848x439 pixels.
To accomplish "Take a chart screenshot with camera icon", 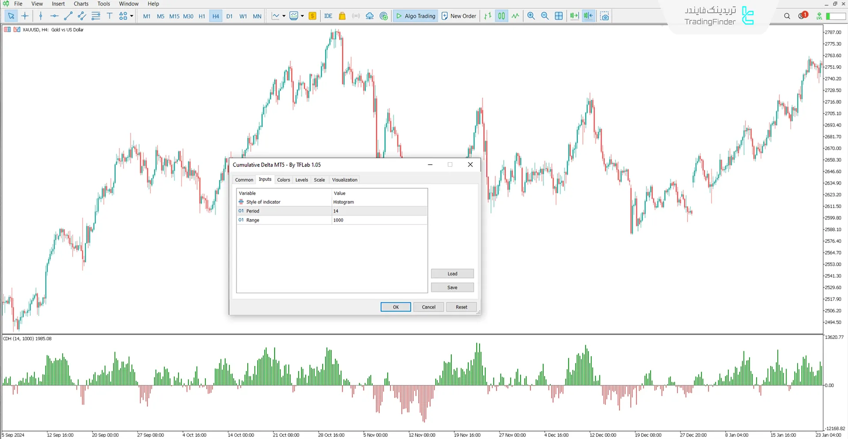I will click(605, 16).
